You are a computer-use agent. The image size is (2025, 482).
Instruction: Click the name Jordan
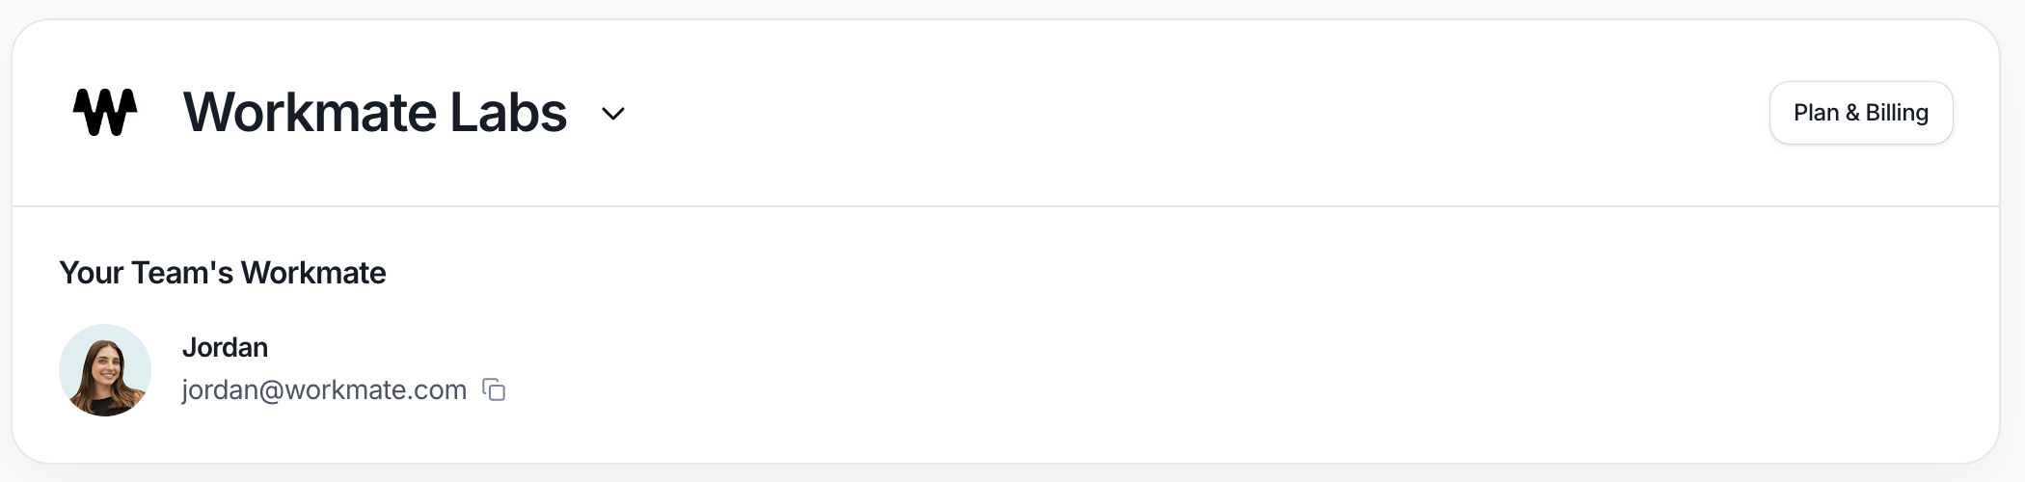click(225, 347)
